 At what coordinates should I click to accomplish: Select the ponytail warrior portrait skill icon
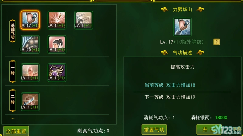(x=57, y=44)
